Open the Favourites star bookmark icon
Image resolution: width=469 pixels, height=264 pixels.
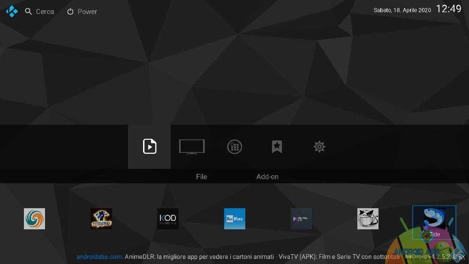[x=277, y=146]
